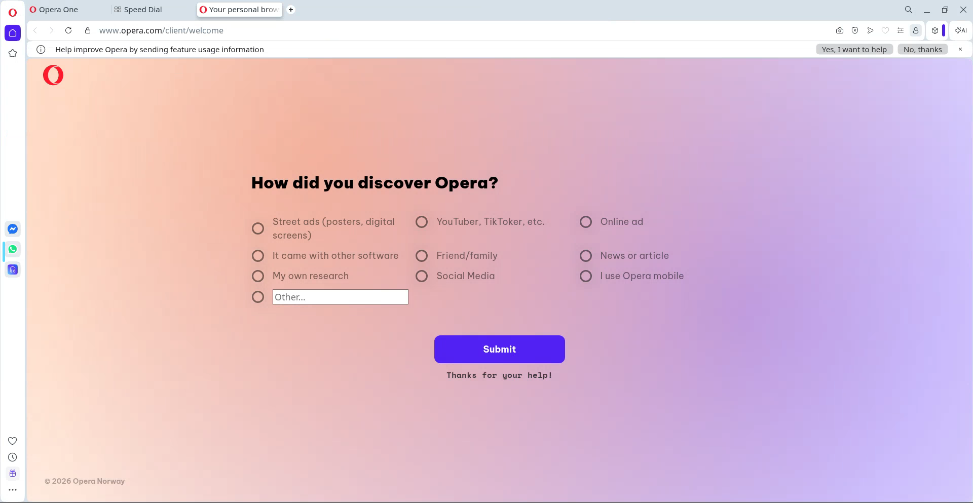
Task: Restore down the Opera window
Action: (945, 10)
